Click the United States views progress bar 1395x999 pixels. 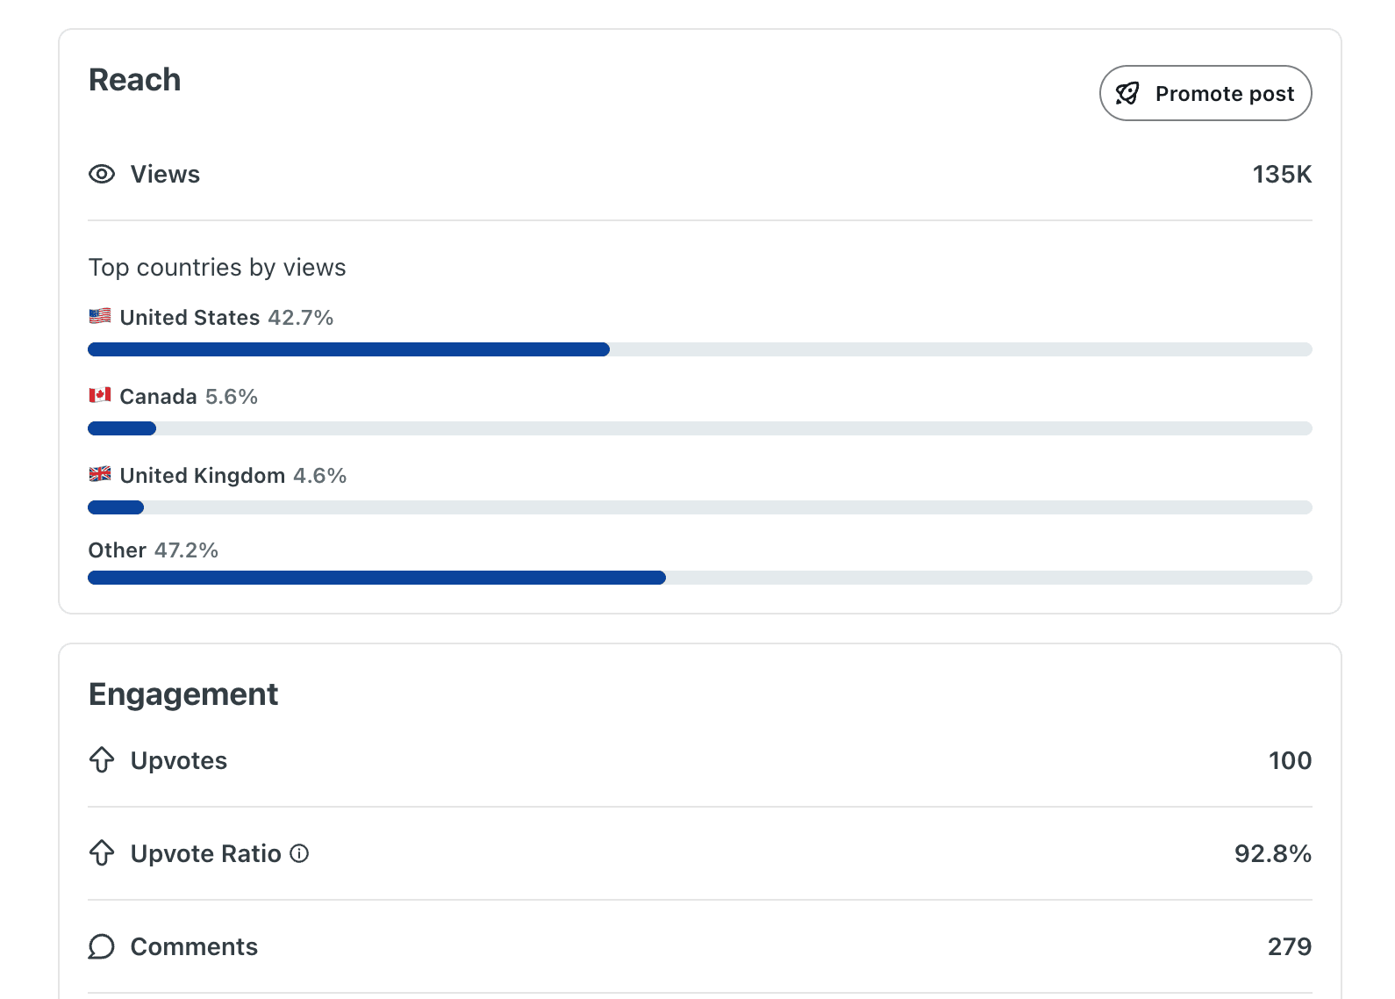coord(700,349)
